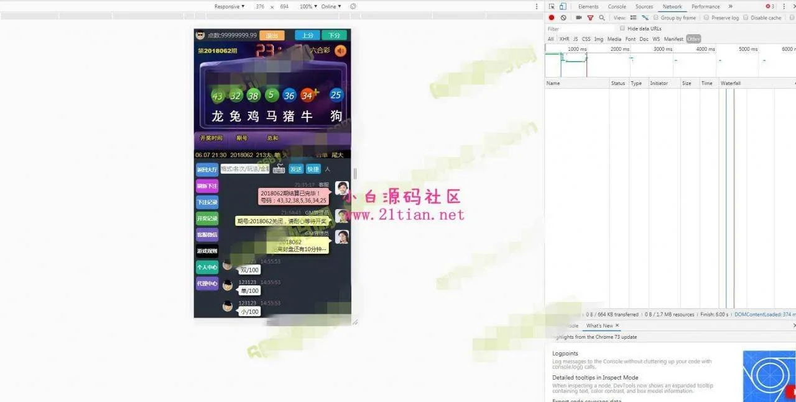Open the Responsive device dropdown
The width and height of the screenshot is (796, 402).
point(229,7)
